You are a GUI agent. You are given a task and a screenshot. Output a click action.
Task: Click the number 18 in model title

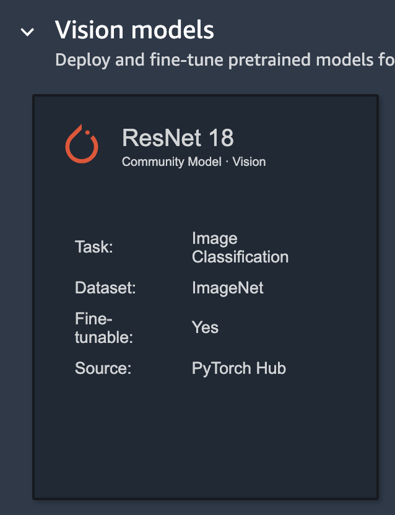221,137
